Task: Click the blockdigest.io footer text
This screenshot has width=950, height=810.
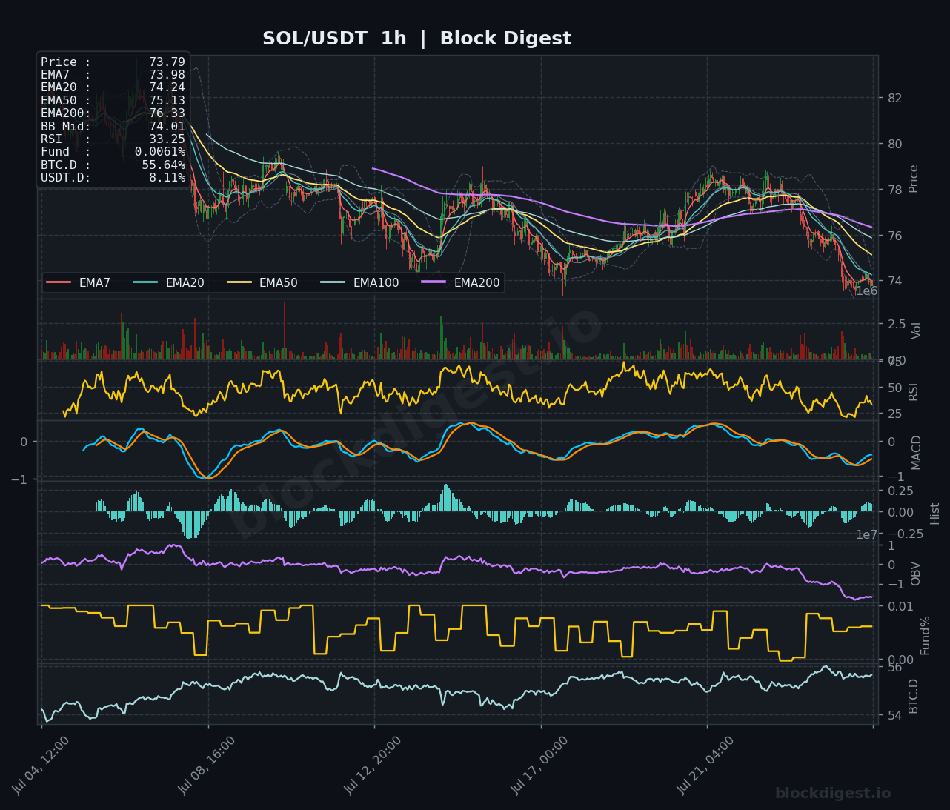Action: [x=833, y=794]
